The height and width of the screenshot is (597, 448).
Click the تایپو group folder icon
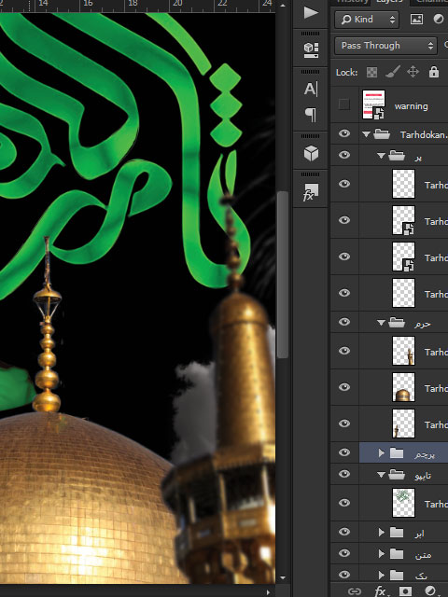click(x=396, y=475)
